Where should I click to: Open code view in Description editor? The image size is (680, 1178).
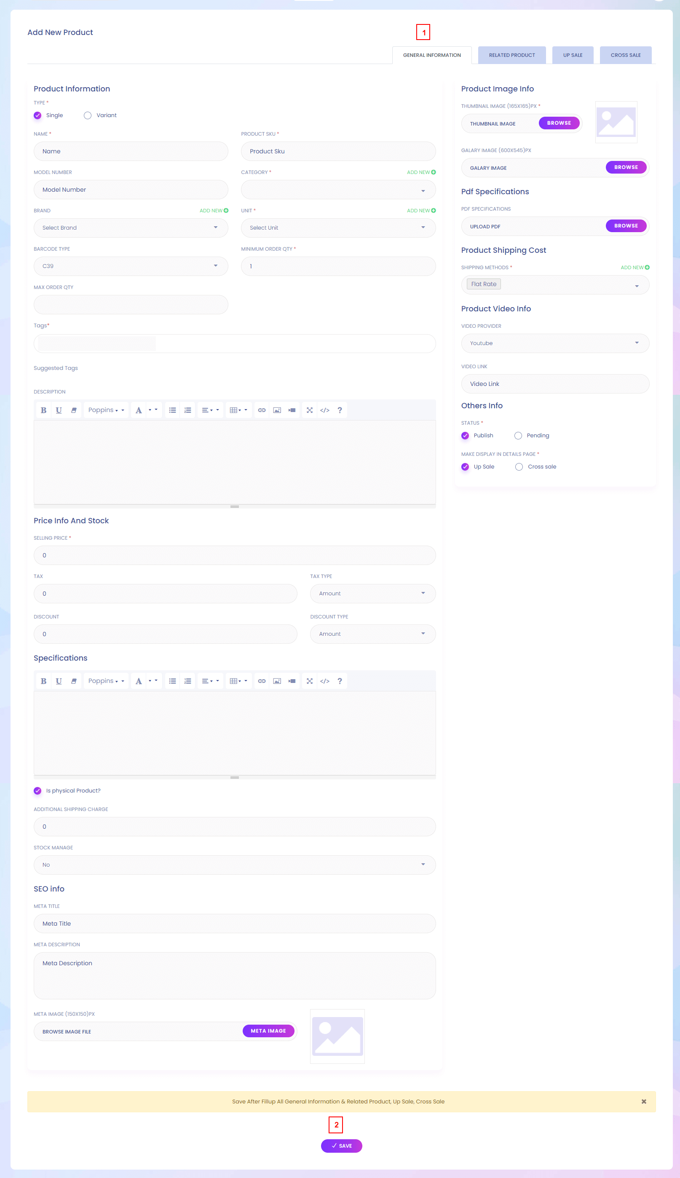coord(324,410)
